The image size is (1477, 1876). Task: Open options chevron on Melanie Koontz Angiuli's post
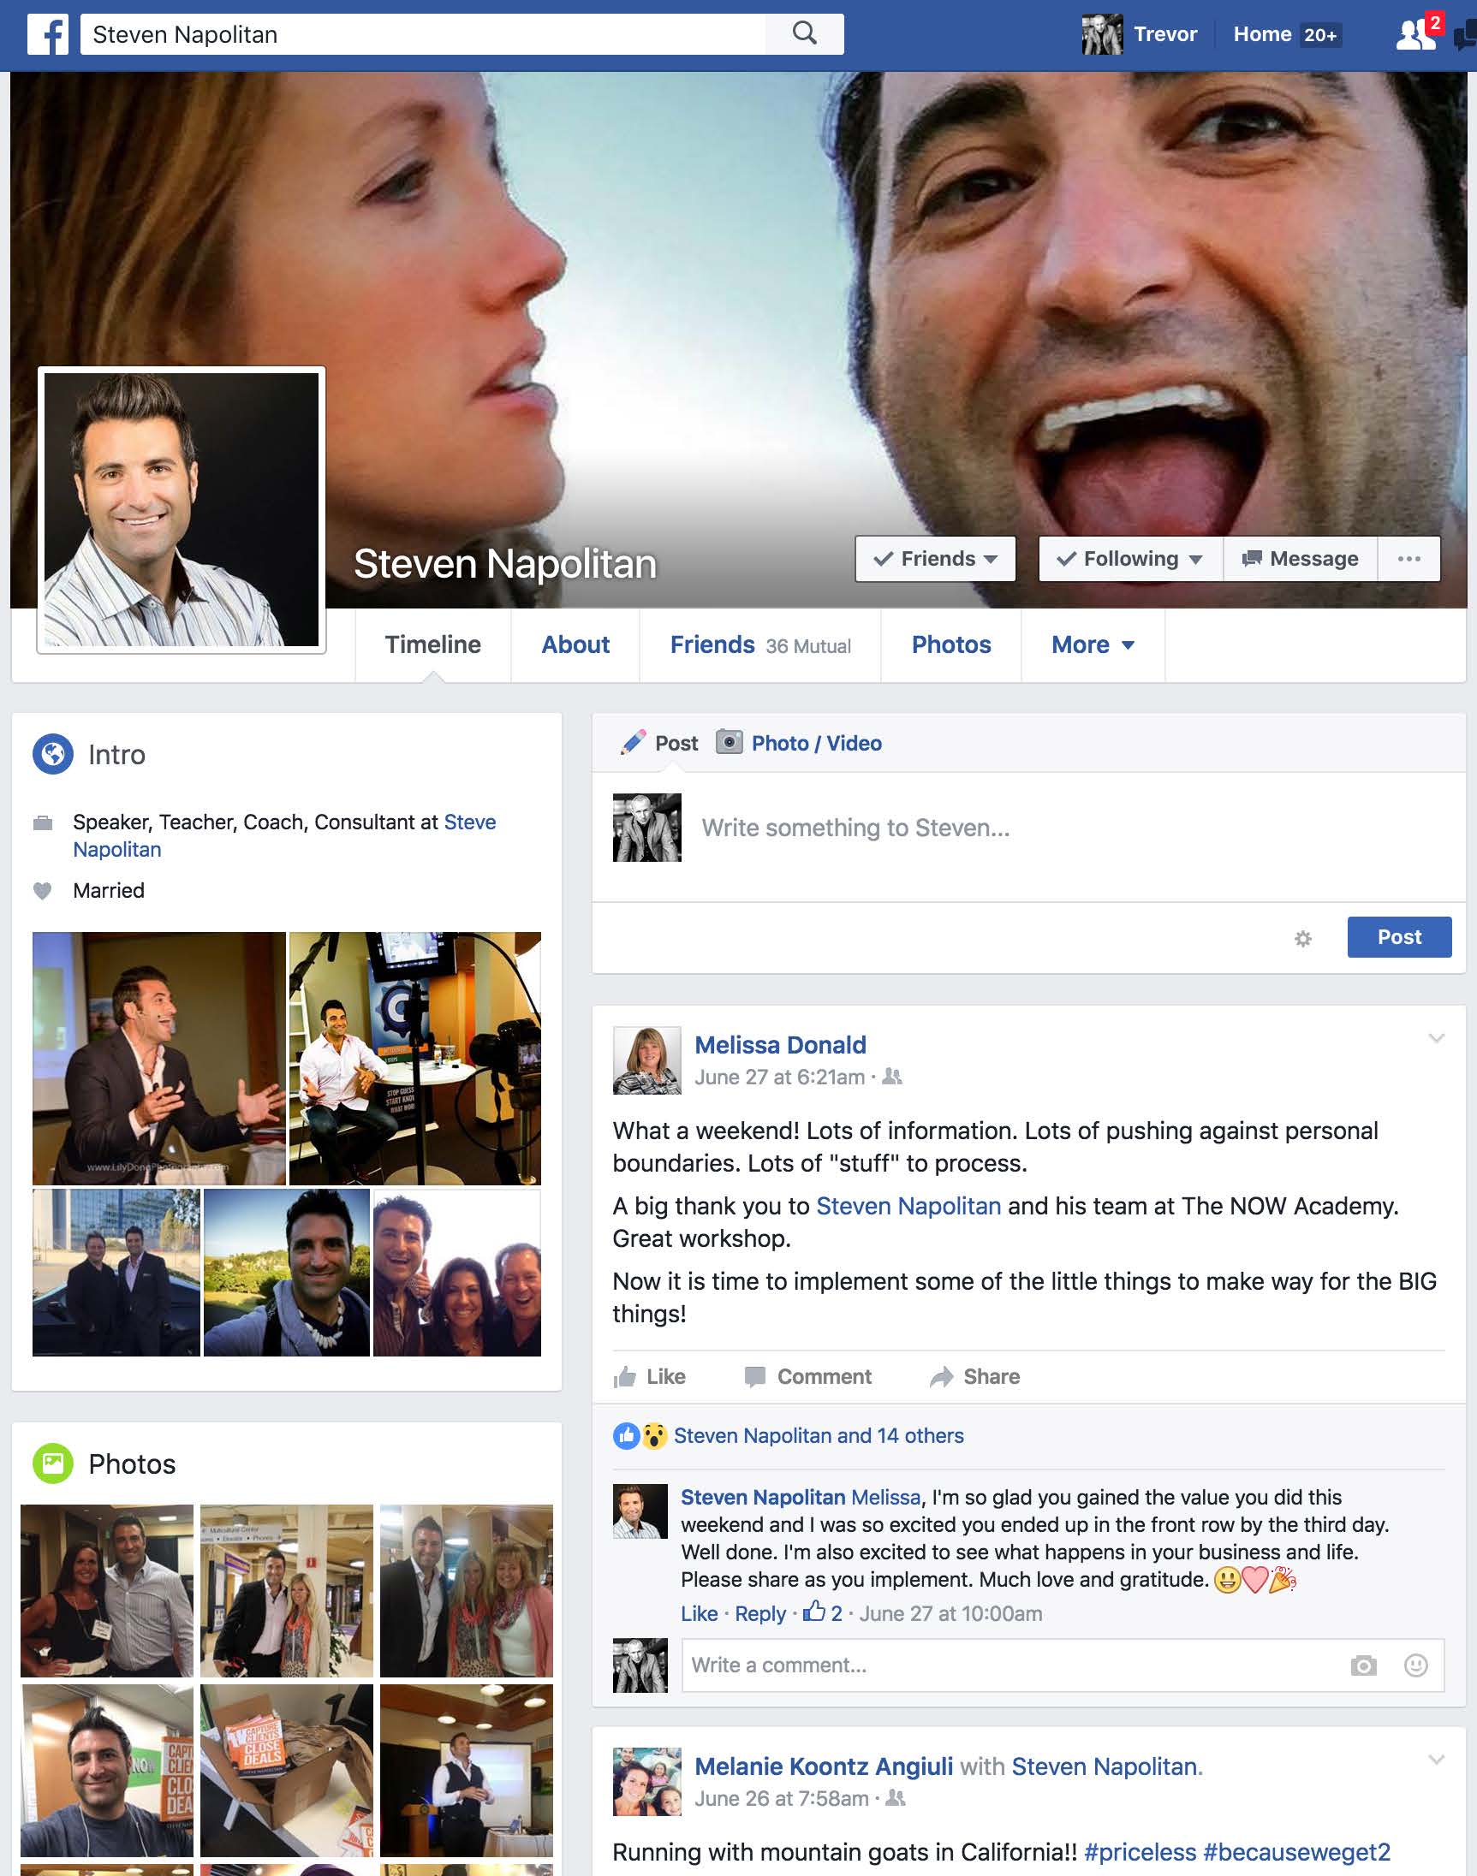1436,1760
